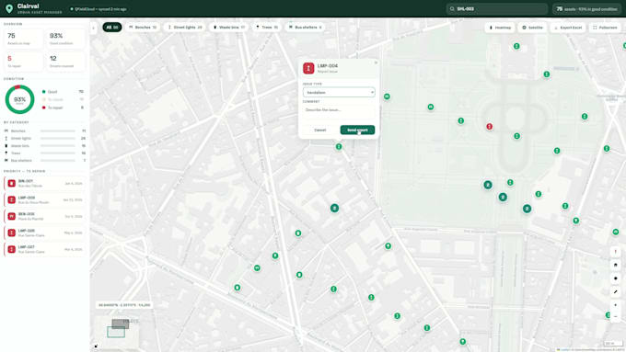Click the map coordinates readout
Screen dimensions: 626x352
pos(124,305)
